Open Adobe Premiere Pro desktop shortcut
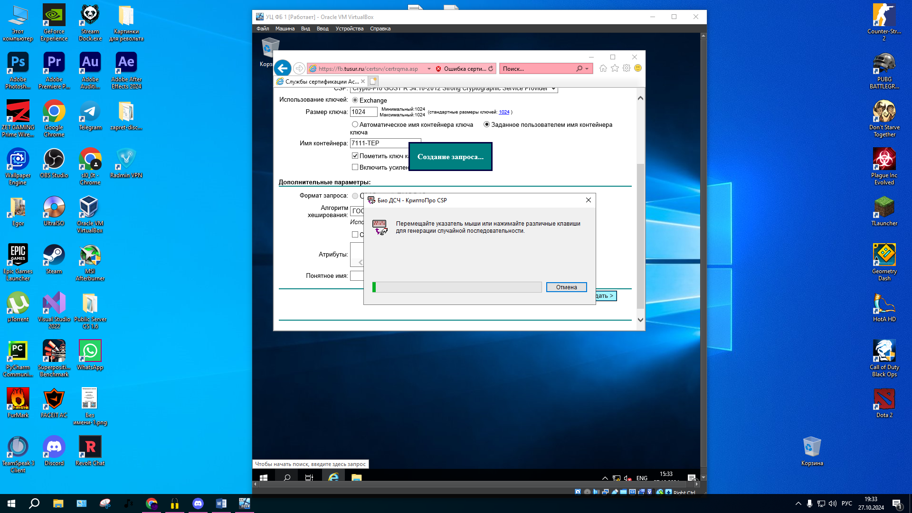This screenshot has height=513, width=912. 54,70
